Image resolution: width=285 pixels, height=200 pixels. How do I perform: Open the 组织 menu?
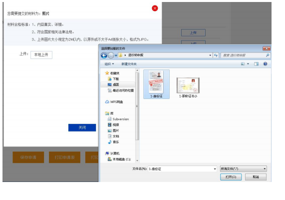109,64
